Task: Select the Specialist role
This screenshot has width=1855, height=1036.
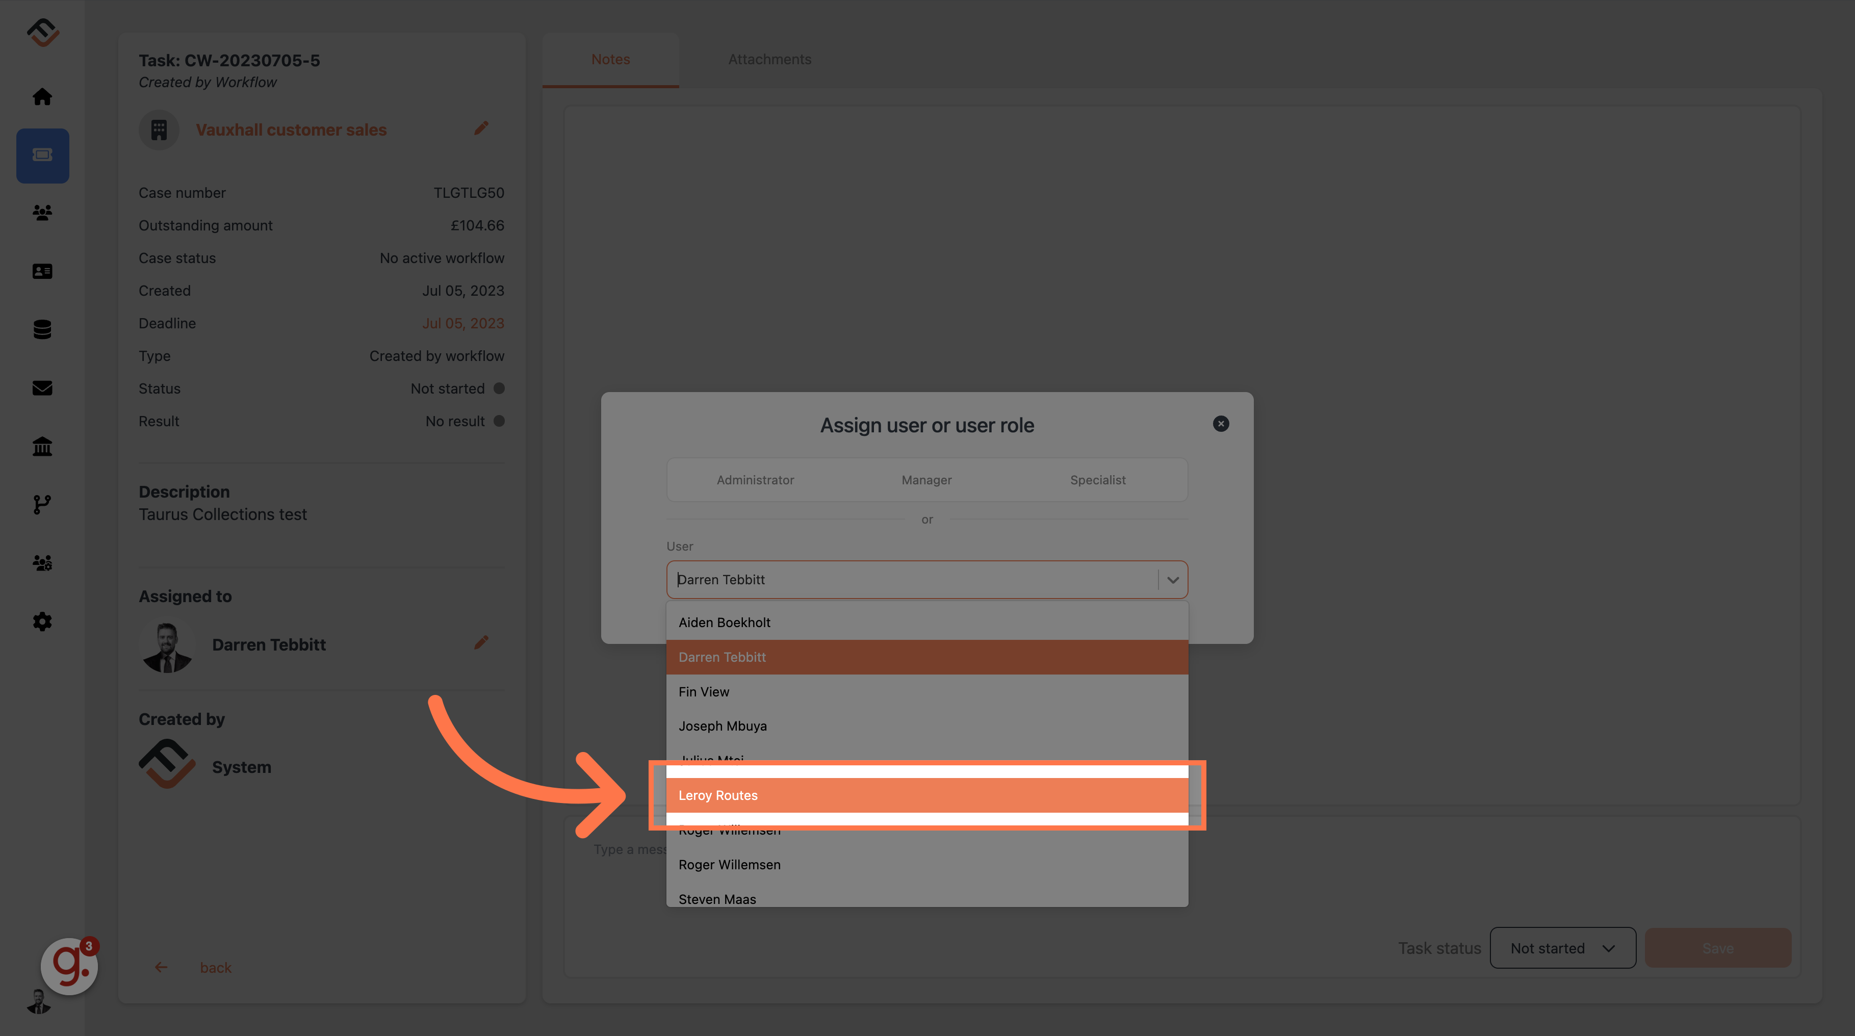Action: pos(1098,480)
